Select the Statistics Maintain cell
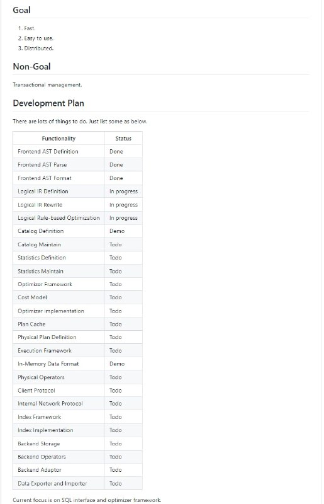Viewport: 324px width, 504px height. 59,271
